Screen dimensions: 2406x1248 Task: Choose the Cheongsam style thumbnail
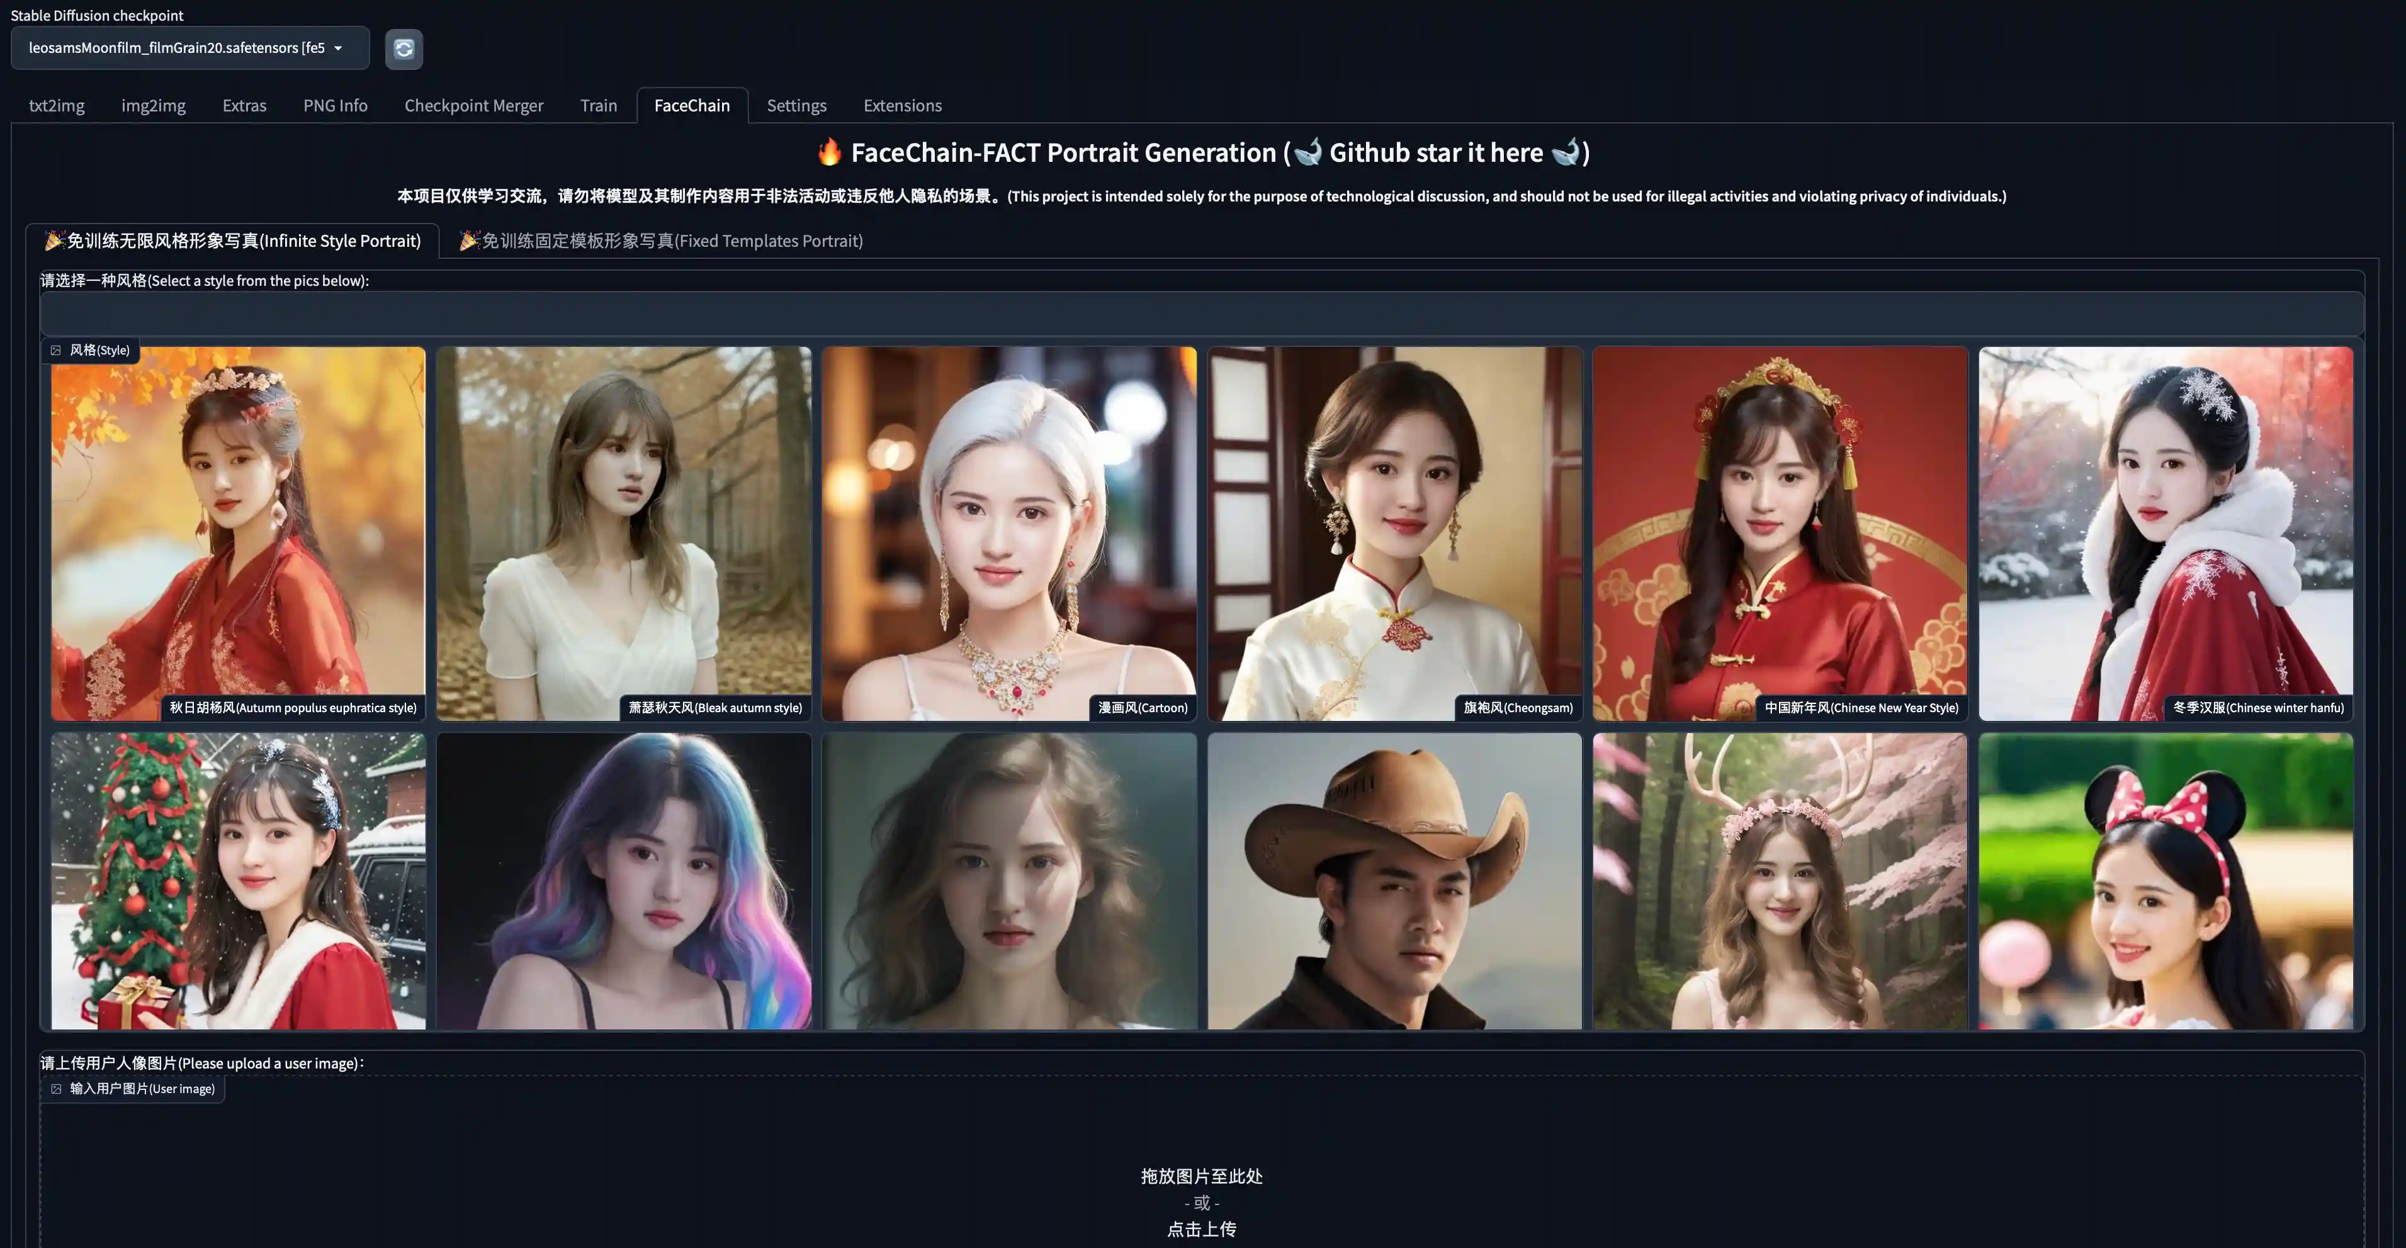1394,533
